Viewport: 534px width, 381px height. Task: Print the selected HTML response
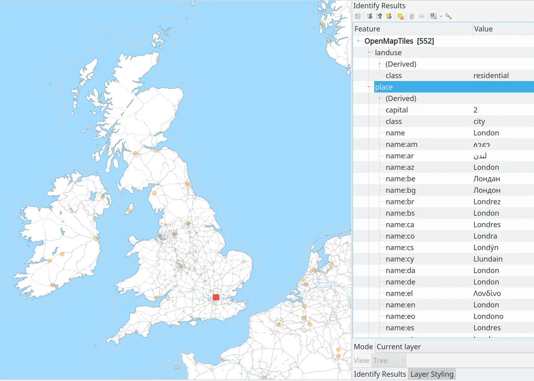pyautogui.click(x=422, y=16)
